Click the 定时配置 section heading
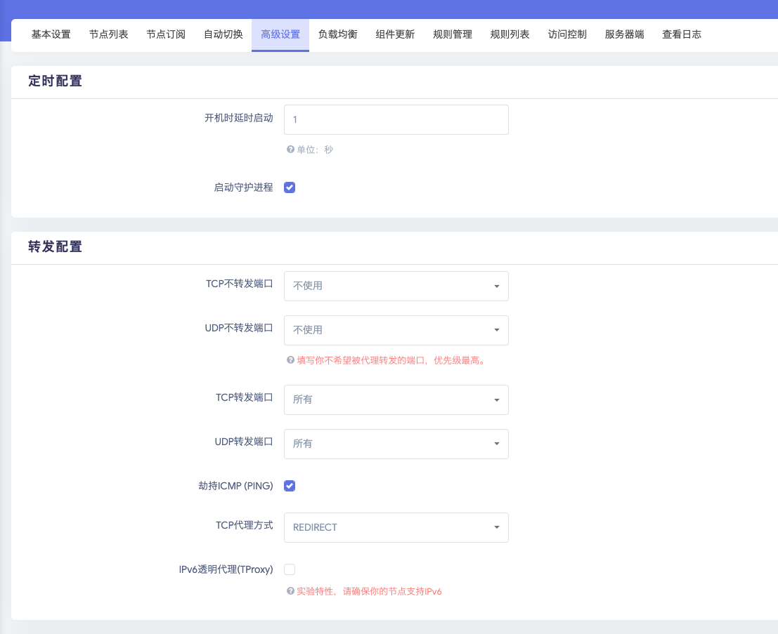This screenshot has width=778, height=634. coord(55,81)
